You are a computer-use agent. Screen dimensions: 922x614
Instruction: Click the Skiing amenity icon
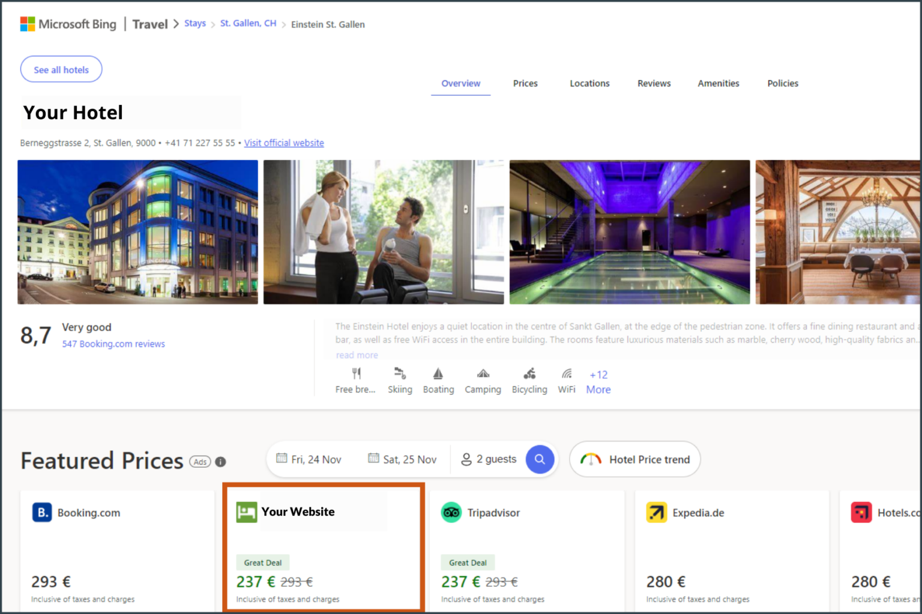click(400, 373)
